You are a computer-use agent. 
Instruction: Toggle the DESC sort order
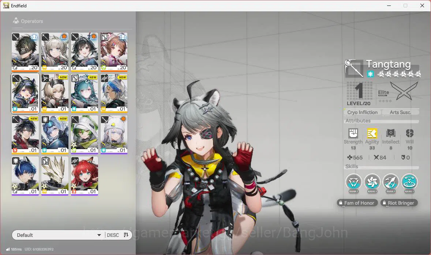point(117,235)
